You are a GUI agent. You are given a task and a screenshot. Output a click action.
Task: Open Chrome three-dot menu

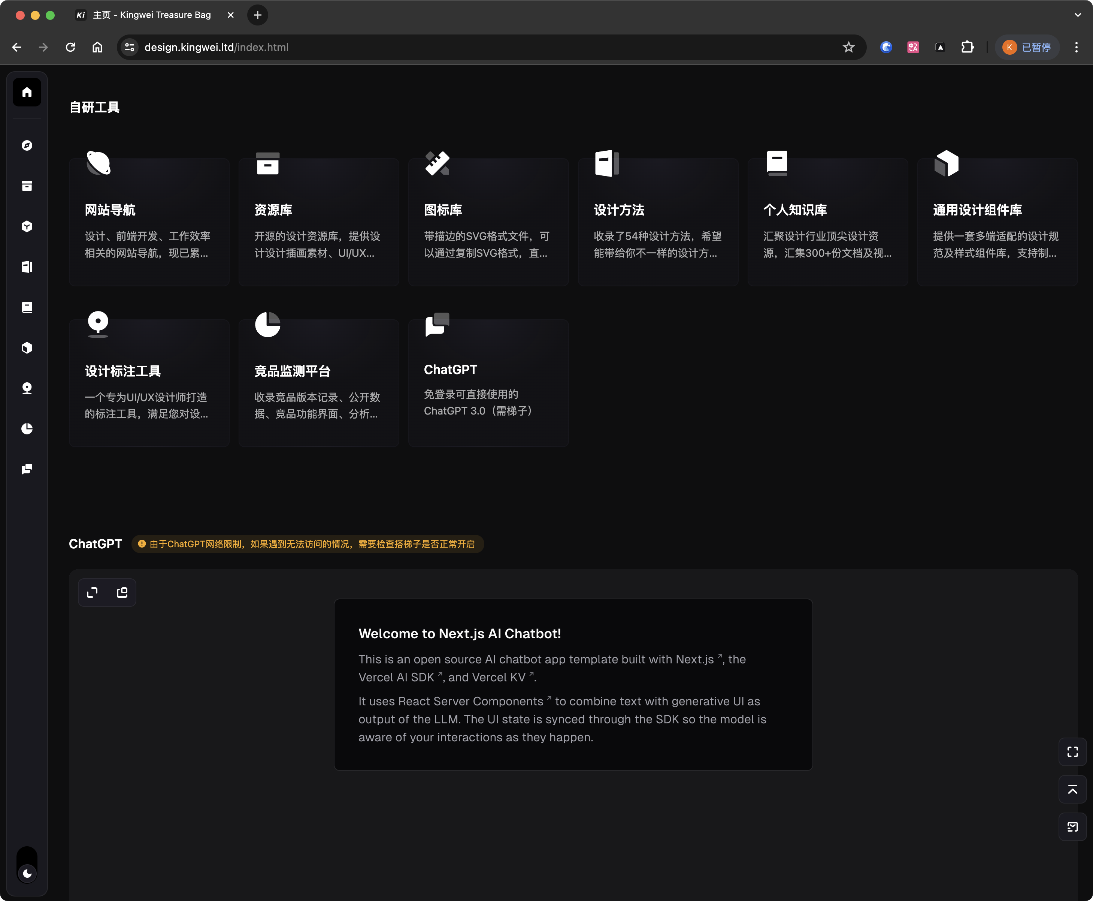click(1077, 47)
